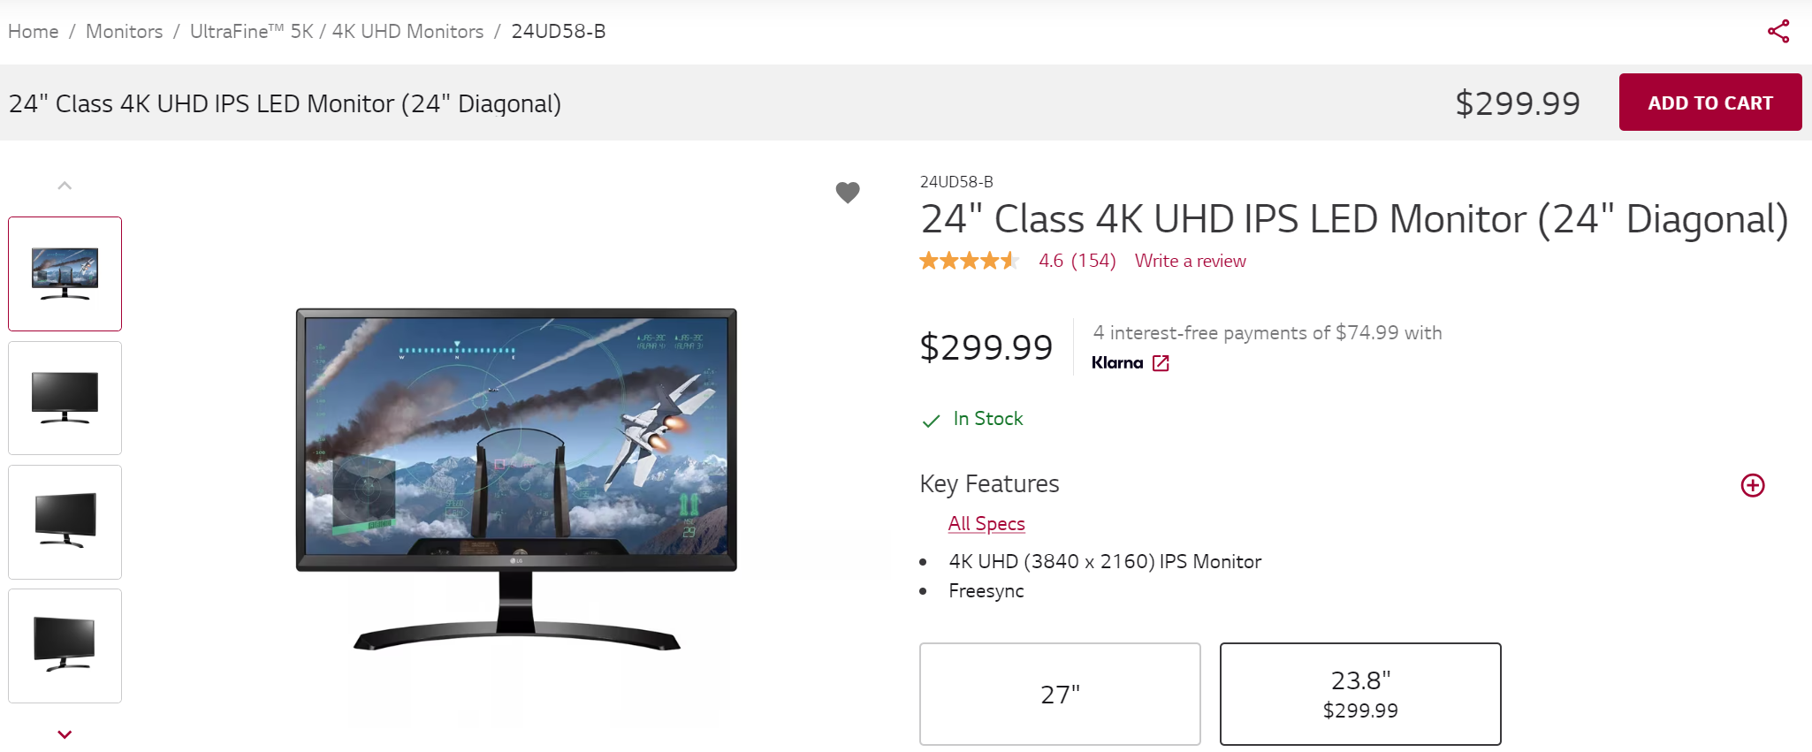Image resolution: width=1812 pixels, height=752 pixels.
Task: Select the 23.8" $299.99 size option
Action: pyautogui.click(x=1360, y=694)
